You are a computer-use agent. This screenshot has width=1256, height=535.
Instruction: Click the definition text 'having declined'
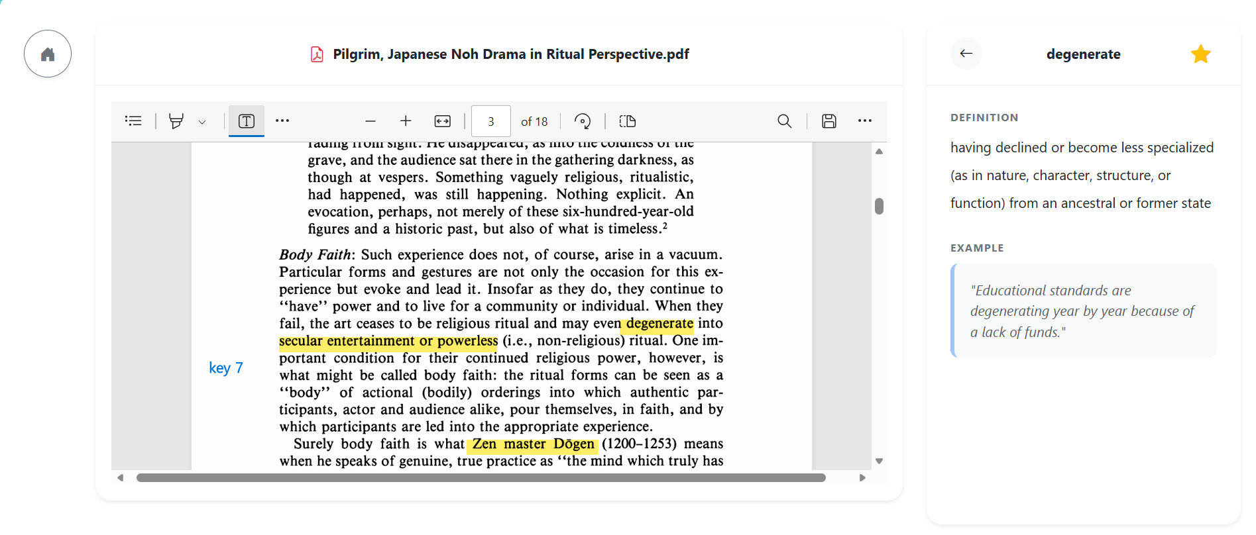[1082, 175]
